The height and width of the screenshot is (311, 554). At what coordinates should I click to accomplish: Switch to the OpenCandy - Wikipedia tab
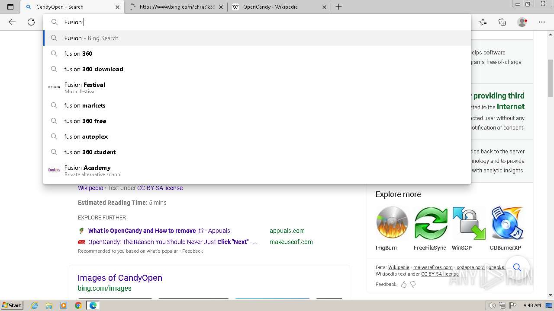279,7
